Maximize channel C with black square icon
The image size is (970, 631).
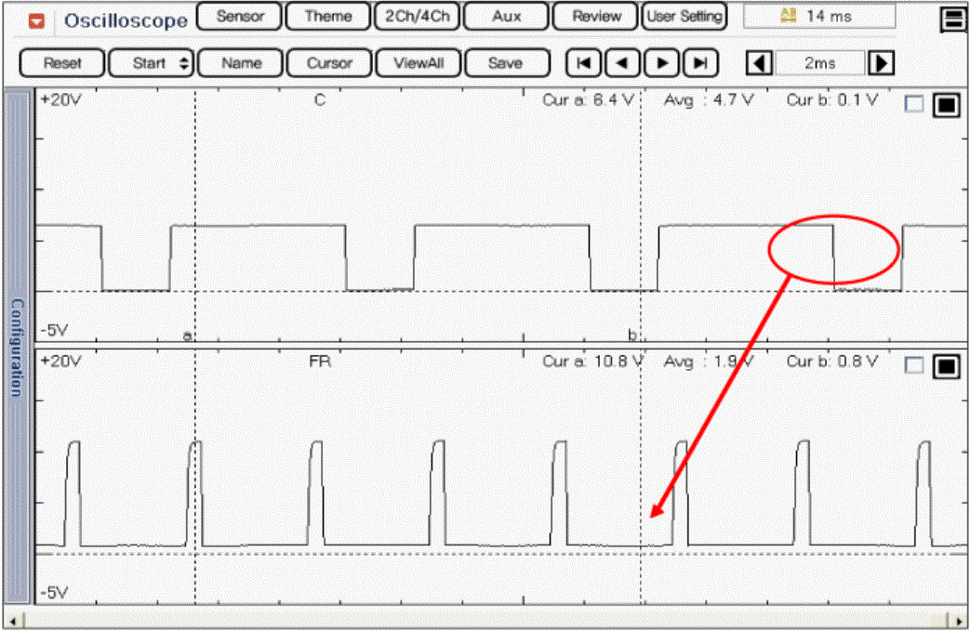point(946,105)
